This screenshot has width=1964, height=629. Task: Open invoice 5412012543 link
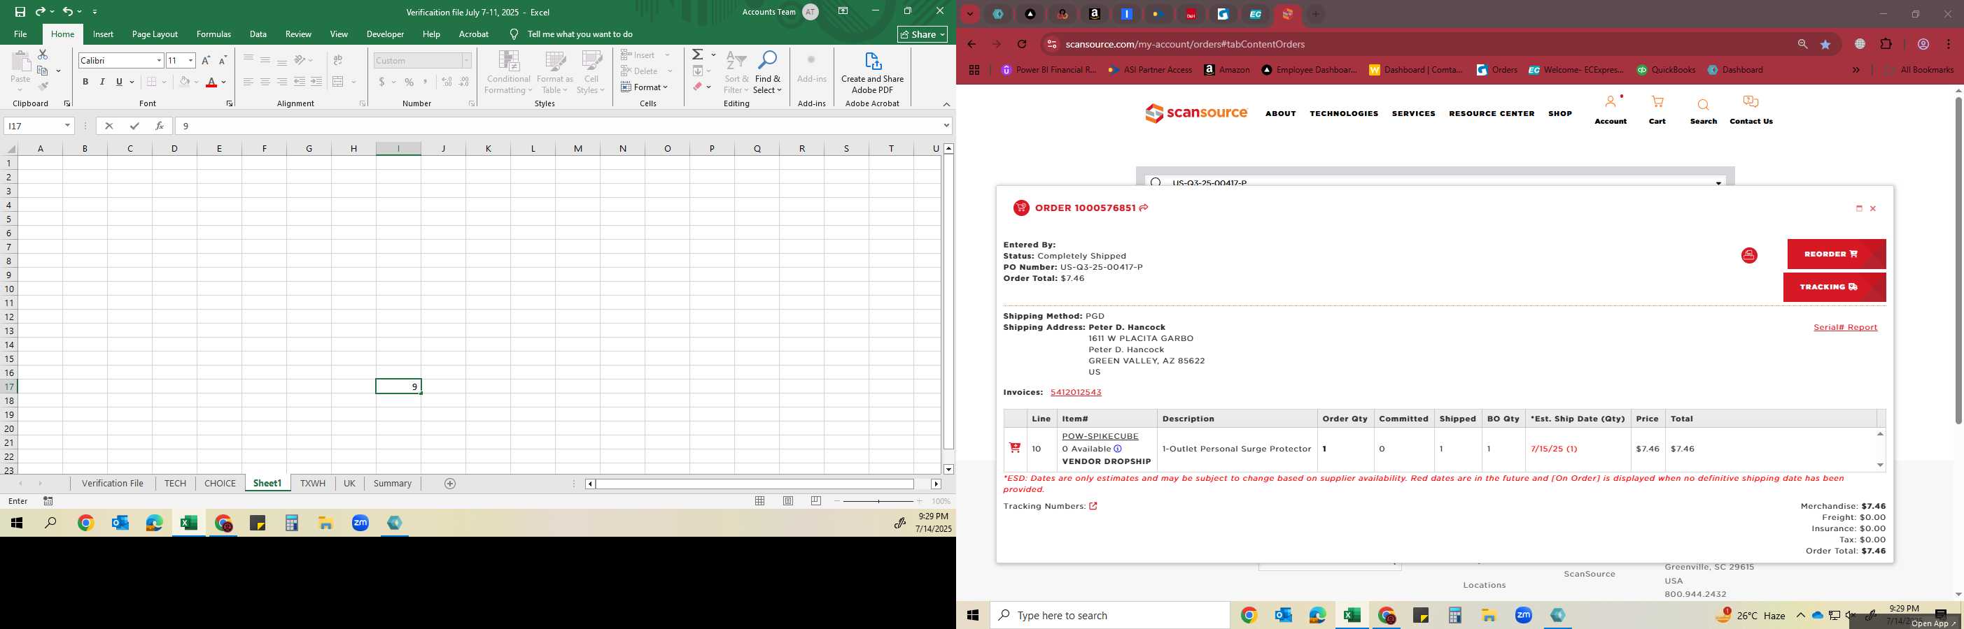[x=1076, y=392]
